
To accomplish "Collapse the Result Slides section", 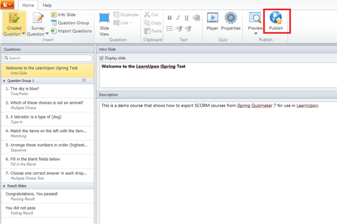I will click(4, 186).
